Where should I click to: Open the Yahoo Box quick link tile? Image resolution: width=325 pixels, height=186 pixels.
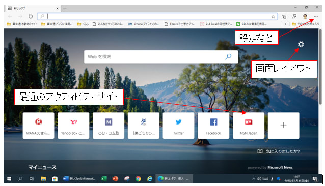[x=73, y=126]
